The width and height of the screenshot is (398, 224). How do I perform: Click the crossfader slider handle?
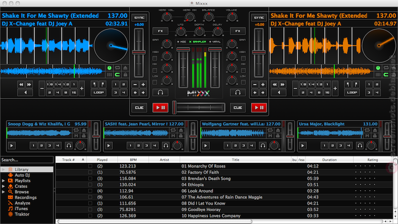[175, 107]
